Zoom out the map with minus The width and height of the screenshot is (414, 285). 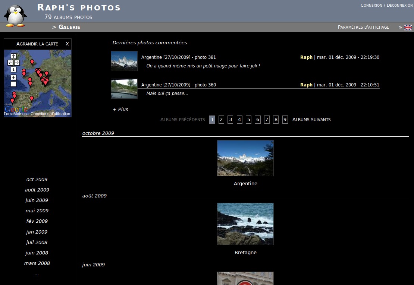pyautogui.click(x=13, y=84)
